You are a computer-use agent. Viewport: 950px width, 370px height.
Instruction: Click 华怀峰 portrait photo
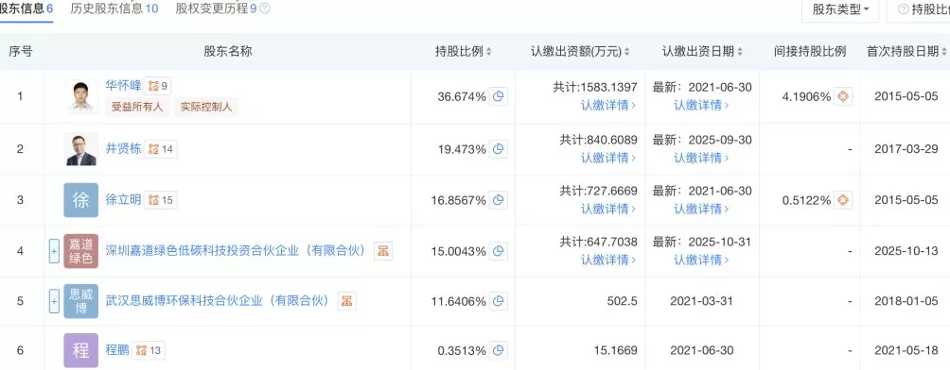point(80,96)
